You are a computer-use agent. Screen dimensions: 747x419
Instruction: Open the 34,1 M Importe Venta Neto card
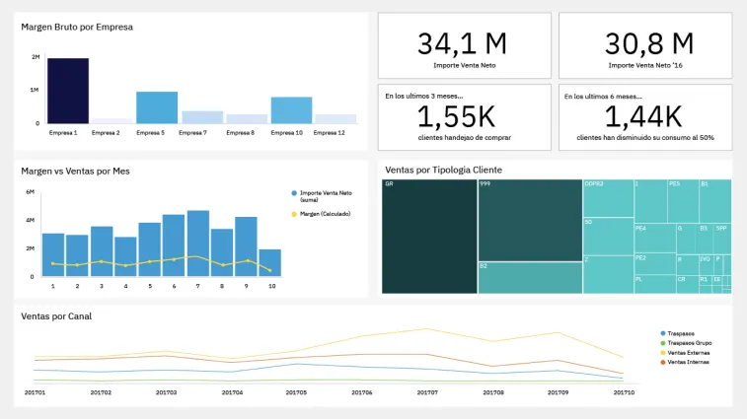coord(465,45)
